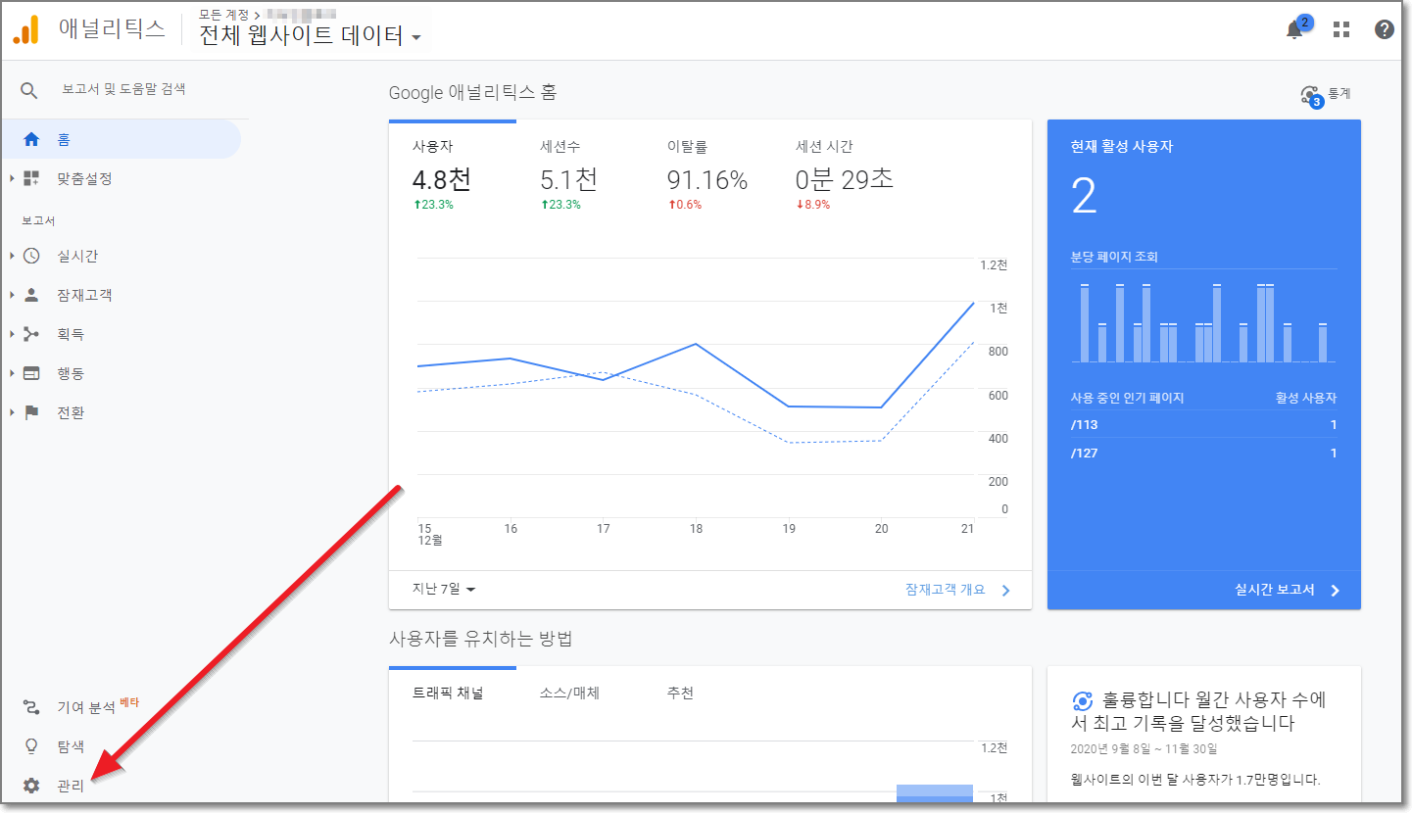The image size is (1412, 813).
Task: Expand the 전환 reports arrow
Action: [x=12, y=412]
